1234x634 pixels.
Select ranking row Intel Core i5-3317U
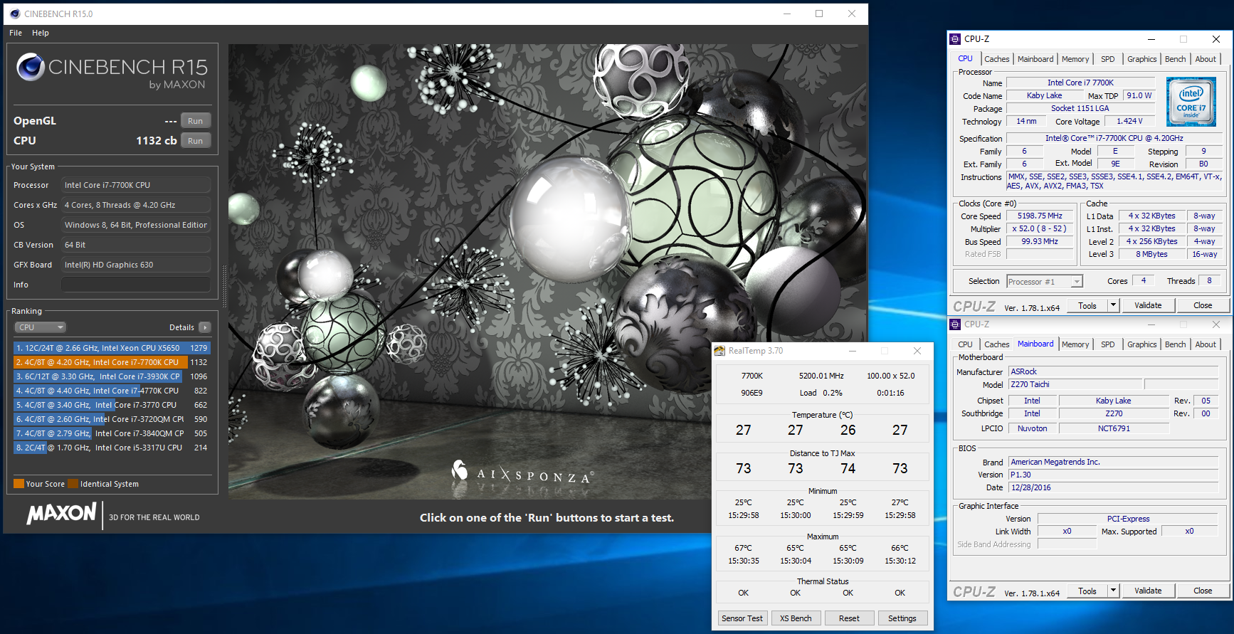coord(112,448)
